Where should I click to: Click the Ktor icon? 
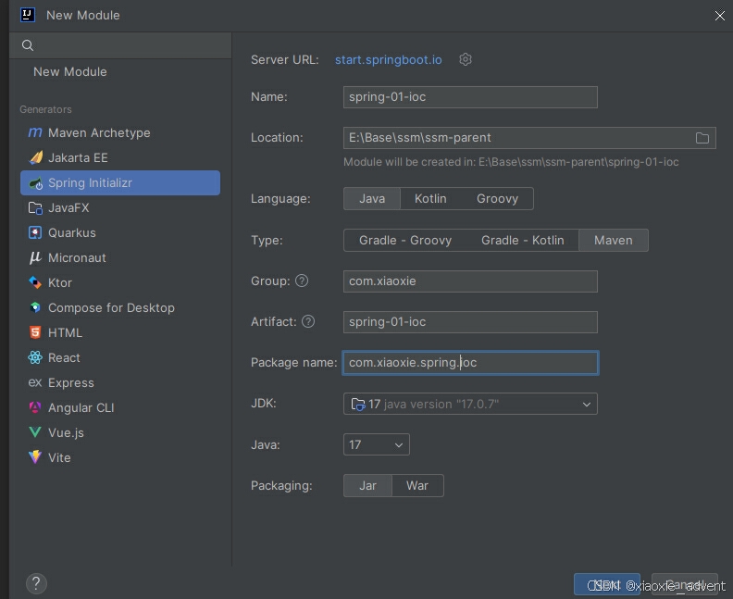(x=35, y=283)
